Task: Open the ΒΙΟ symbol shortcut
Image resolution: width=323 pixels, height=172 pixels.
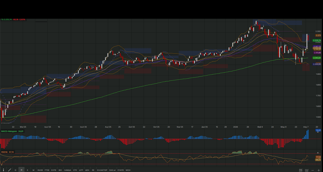Action: coord(60,170)
